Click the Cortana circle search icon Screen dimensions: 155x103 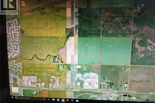pyautogui.click(x=17, y=98)
